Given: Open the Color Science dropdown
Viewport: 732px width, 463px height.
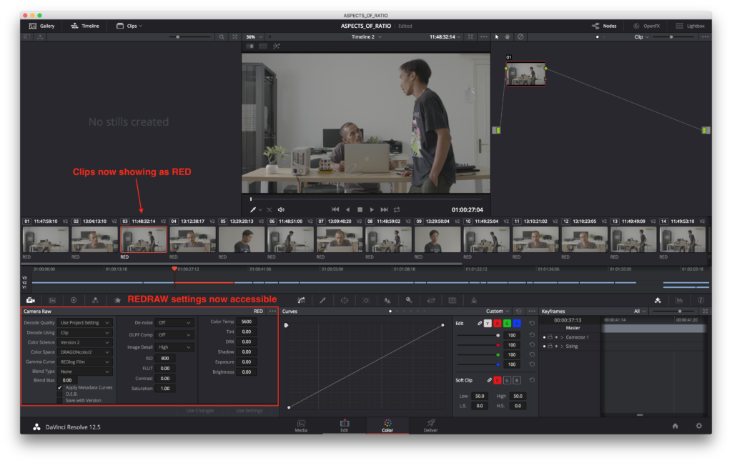Looking at the screenshot, I should (x=84, y=342).
